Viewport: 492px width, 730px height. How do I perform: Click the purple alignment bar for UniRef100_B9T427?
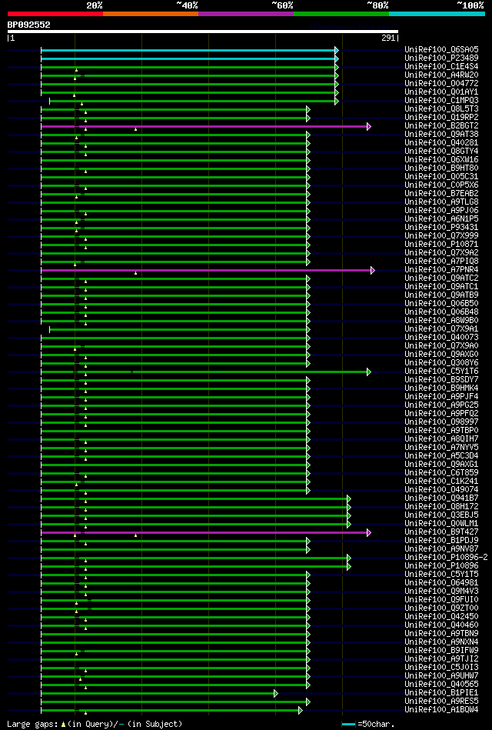[x=206, y=532]
